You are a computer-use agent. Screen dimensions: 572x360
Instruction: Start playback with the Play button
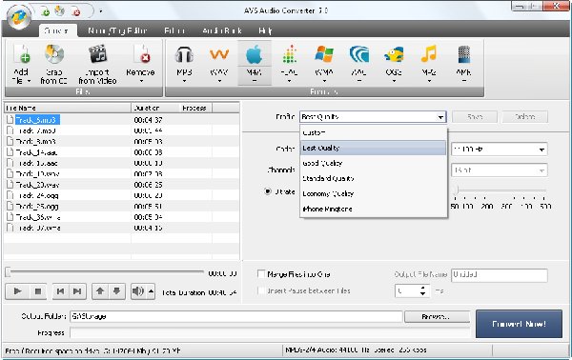coord(17,291)
